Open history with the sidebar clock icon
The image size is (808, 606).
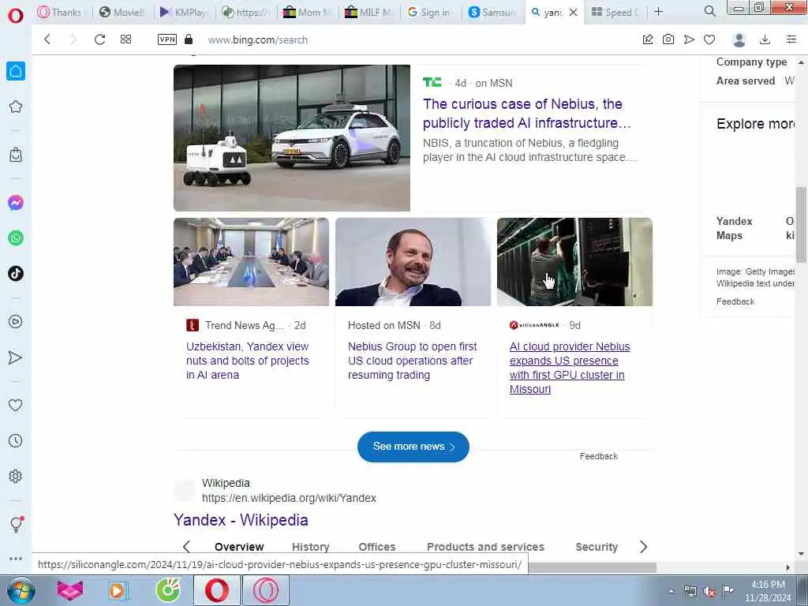(16, 440)
